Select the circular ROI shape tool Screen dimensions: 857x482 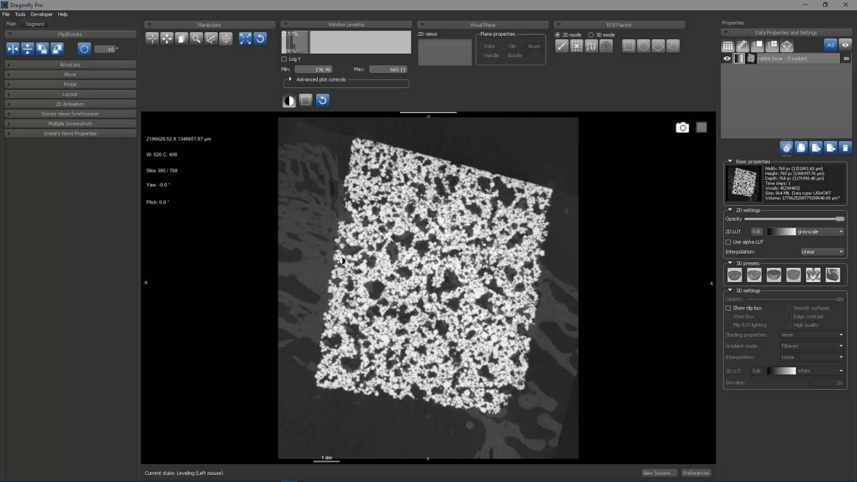(x=643, y=46)
